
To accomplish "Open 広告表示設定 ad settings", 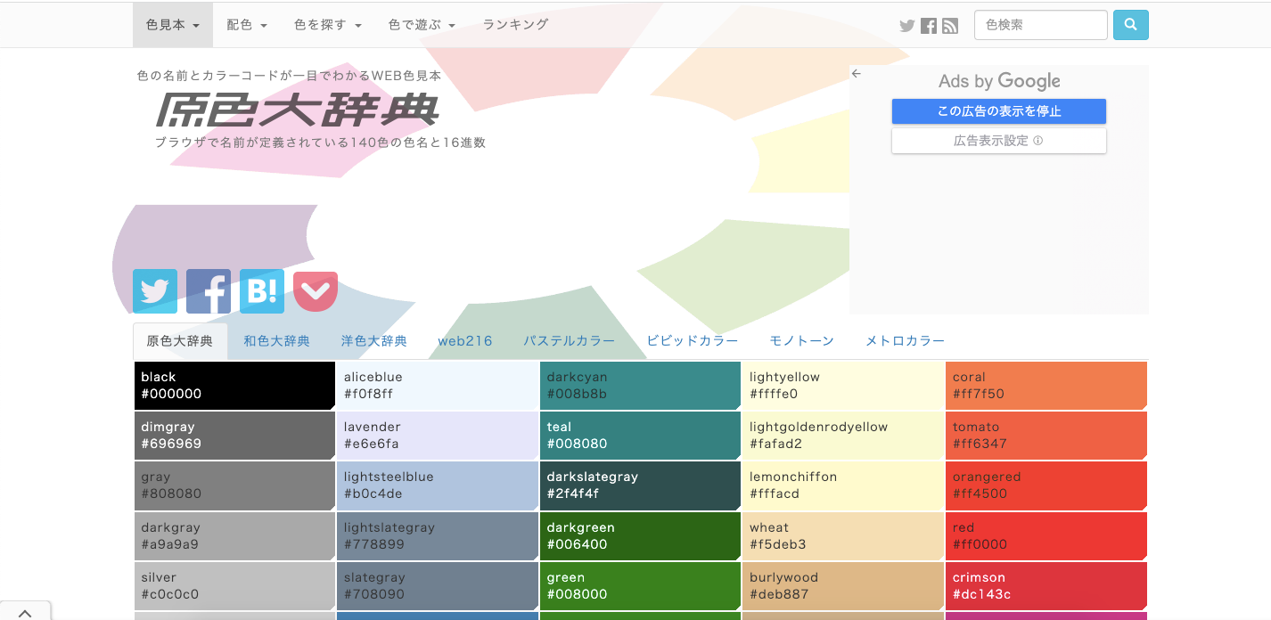I will (x=998, y=141).
